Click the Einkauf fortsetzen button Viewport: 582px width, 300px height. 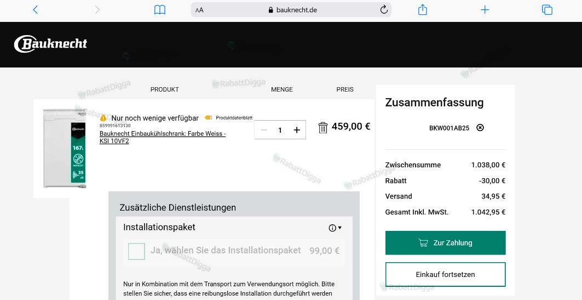[446, 274]
